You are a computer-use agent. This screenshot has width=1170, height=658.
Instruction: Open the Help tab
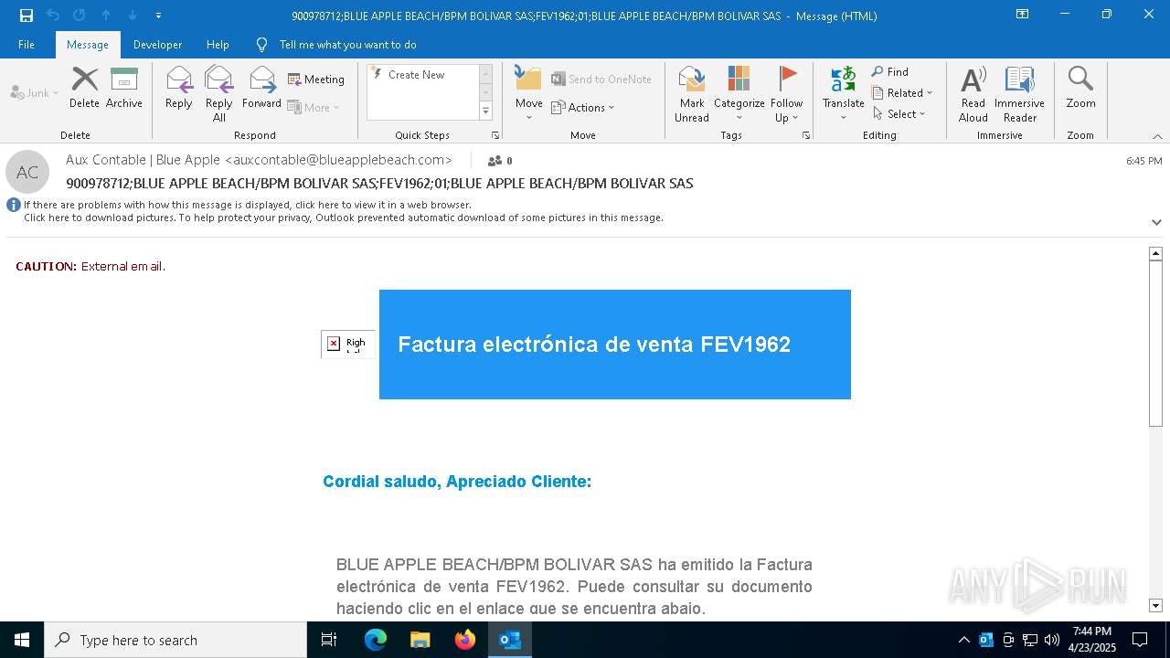click(218, 45)
